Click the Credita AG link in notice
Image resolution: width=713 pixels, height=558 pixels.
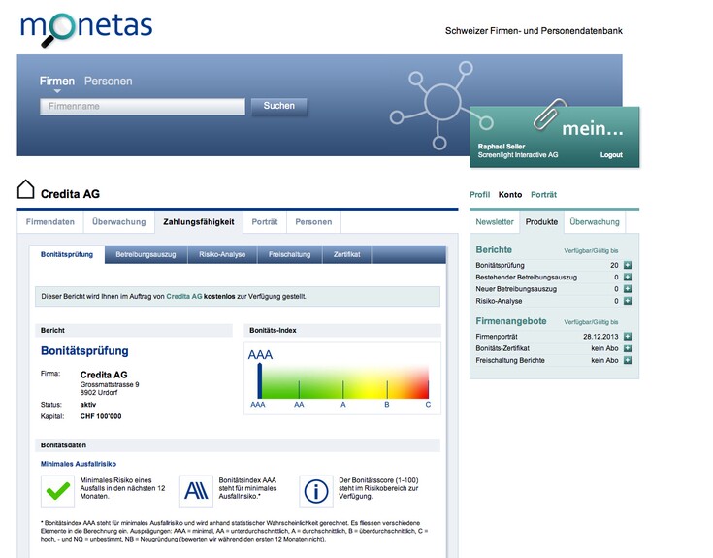(x=184, y=297)
